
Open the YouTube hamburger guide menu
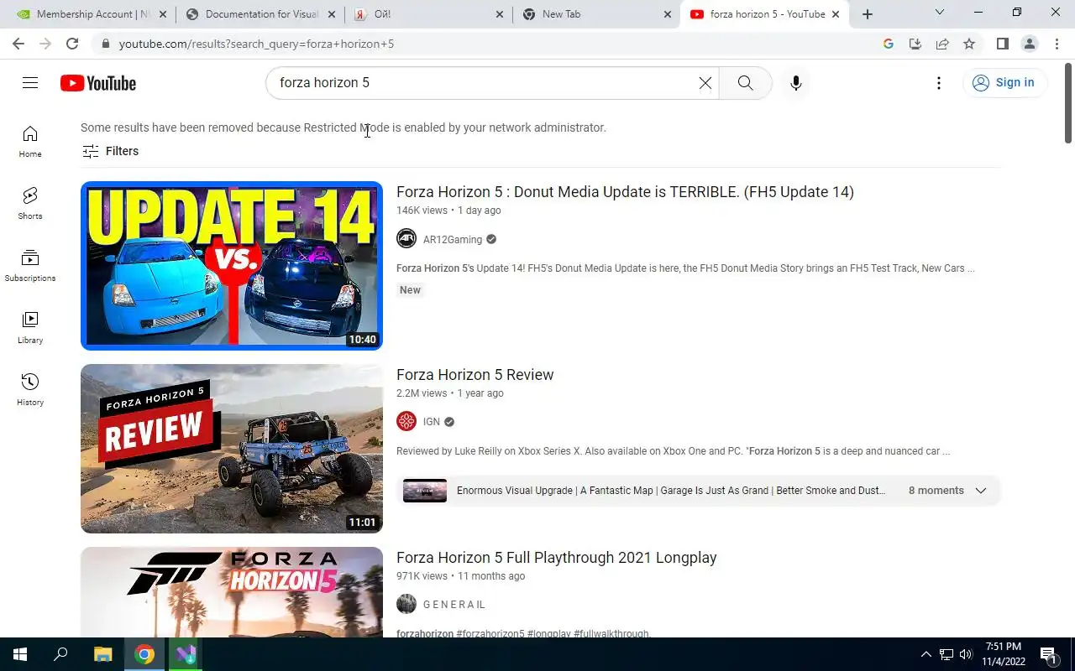30,82
